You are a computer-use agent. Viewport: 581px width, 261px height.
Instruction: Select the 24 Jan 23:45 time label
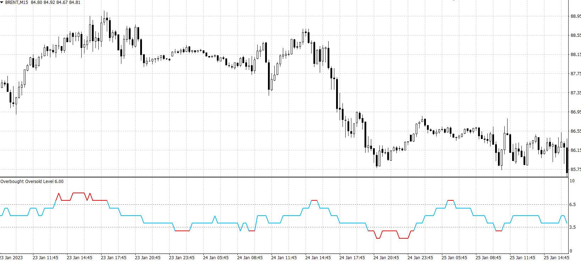[x=420, y=258]
